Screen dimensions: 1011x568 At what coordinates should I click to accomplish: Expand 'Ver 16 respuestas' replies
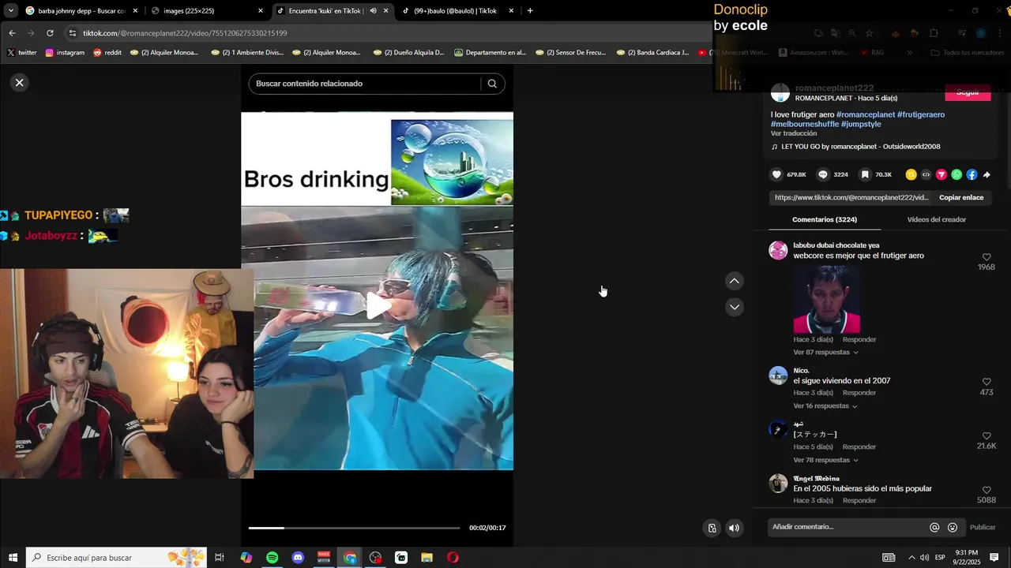tap(825, 405)
